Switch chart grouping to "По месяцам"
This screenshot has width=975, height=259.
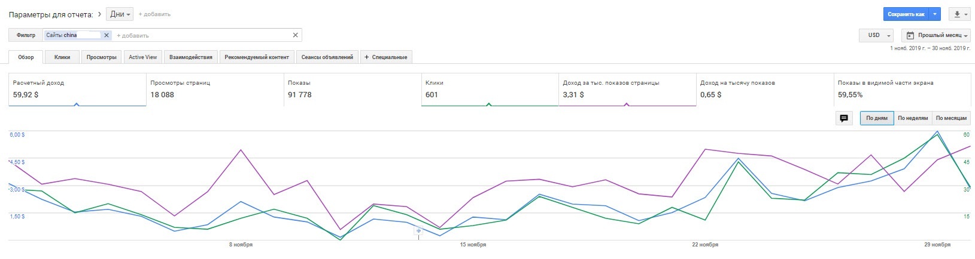951,118
